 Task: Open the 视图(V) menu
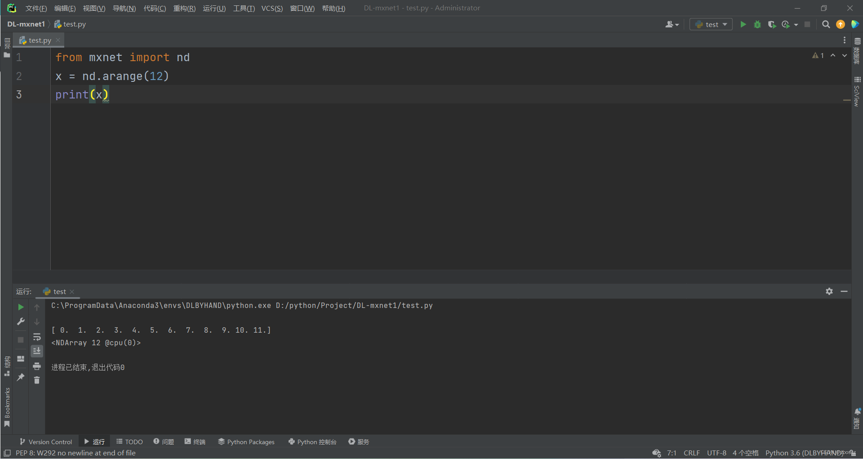pos(94,8)
